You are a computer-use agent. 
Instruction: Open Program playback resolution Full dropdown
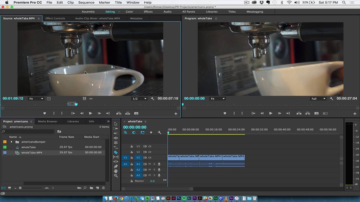(318, 98)
